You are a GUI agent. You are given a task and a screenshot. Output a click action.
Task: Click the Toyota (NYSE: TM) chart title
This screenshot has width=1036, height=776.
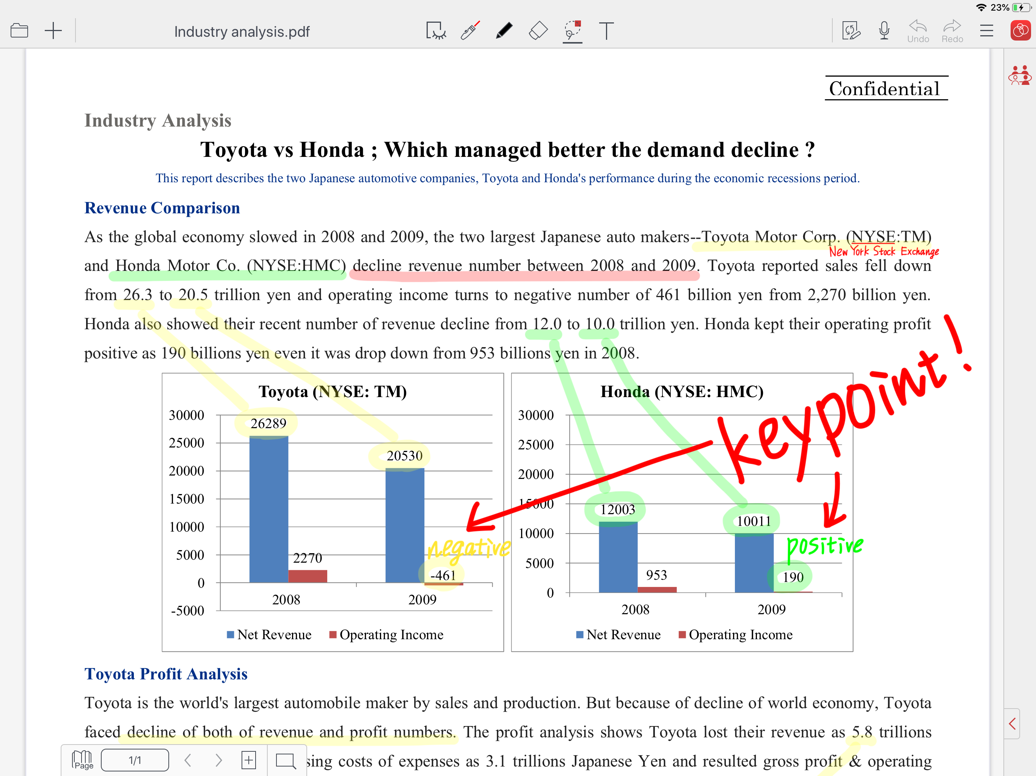coord(333,391)
